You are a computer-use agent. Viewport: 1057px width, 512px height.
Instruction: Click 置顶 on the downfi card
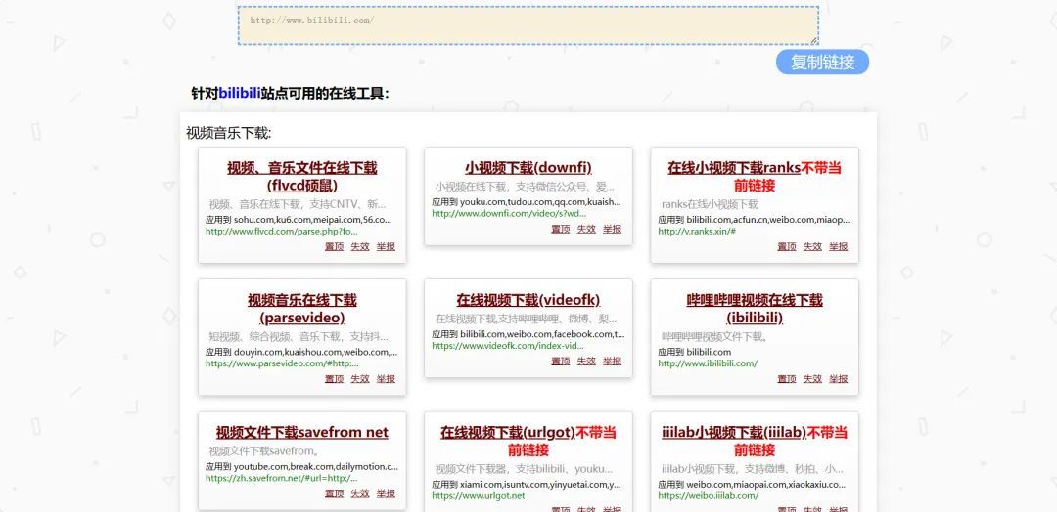coord(560,229)
